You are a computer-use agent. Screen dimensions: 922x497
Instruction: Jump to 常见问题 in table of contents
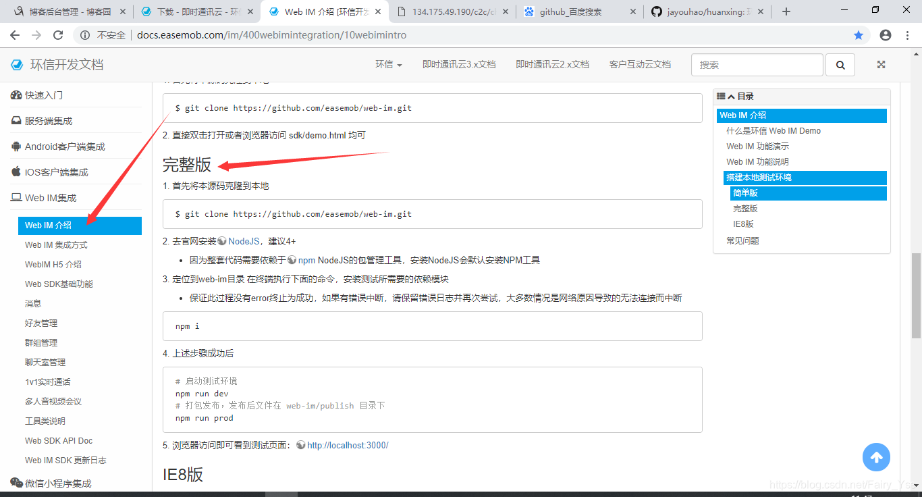[x=742, y=240]
